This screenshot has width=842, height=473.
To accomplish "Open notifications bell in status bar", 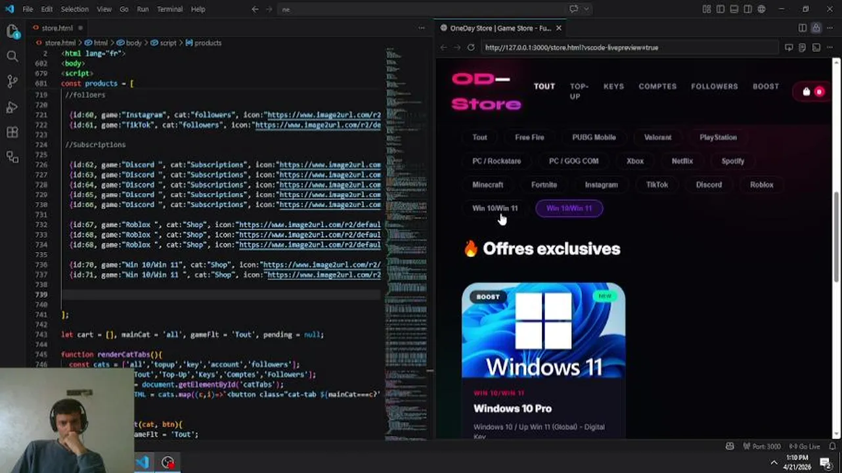I will (831, 447).
